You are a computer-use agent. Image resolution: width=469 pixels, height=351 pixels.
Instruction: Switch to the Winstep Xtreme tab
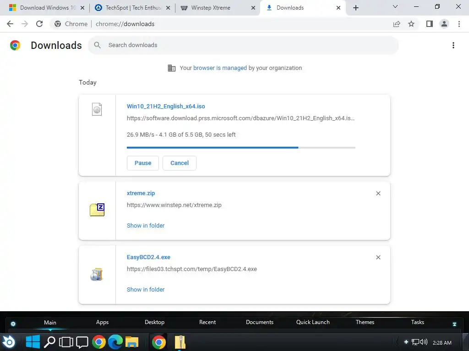[x=218, y=8]
